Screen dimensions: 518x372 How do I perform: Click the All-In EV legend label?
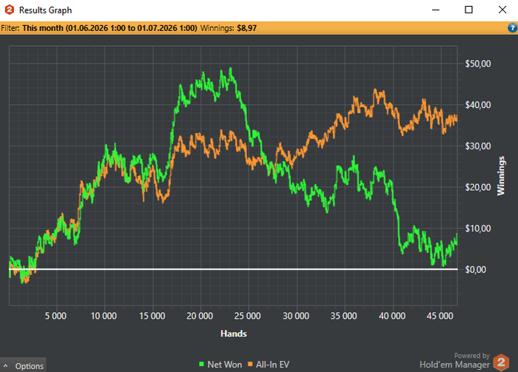(x=272, y=365)
